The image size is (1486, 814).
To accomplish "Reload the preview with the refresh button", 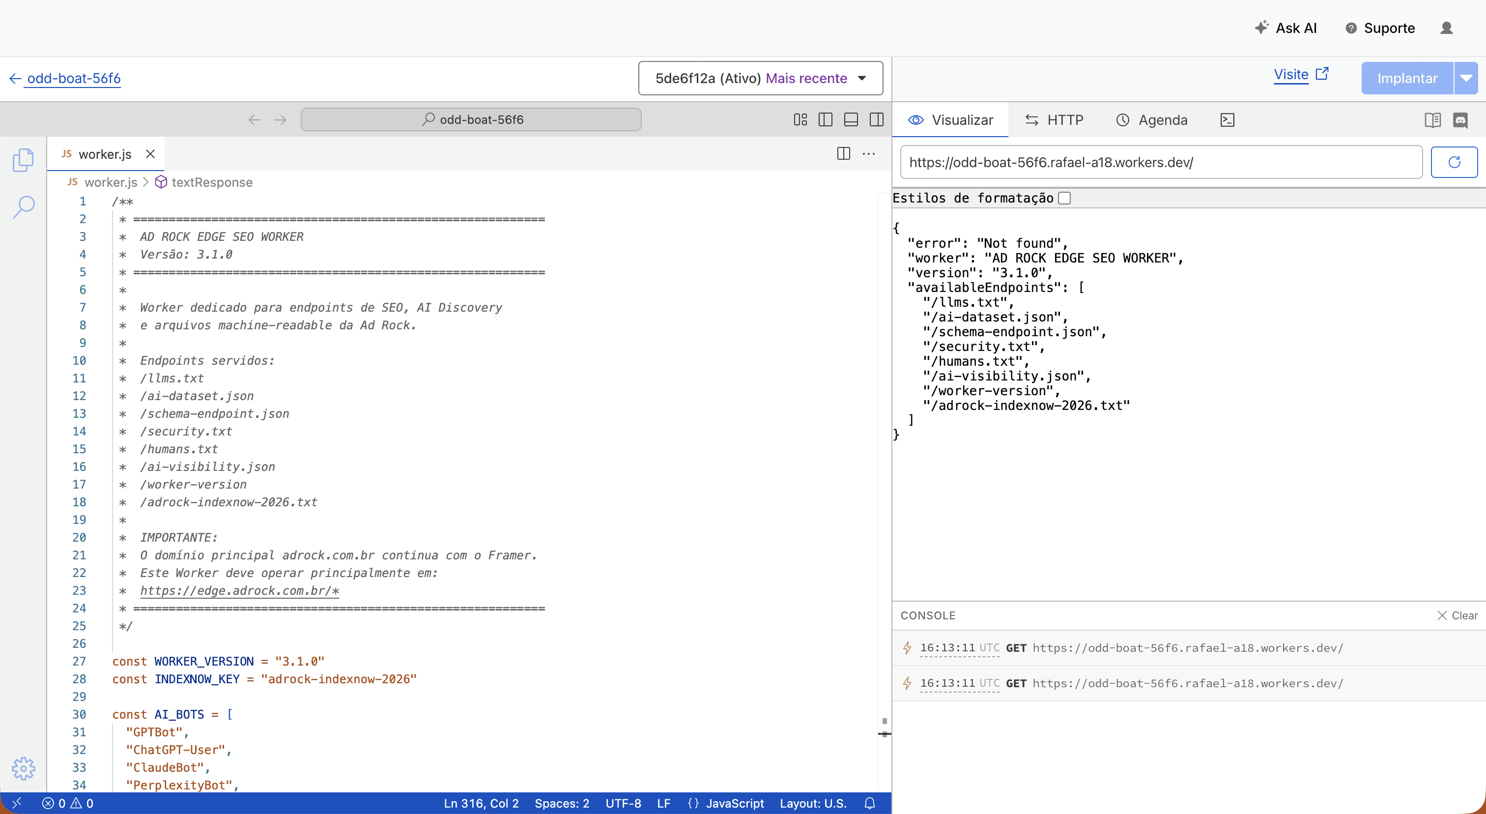I will pyautogui.click(x=1454, y=162).
